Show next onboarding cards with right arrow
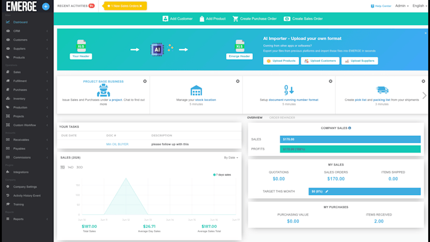The image size is (430, 242). (x=424, y=95)
